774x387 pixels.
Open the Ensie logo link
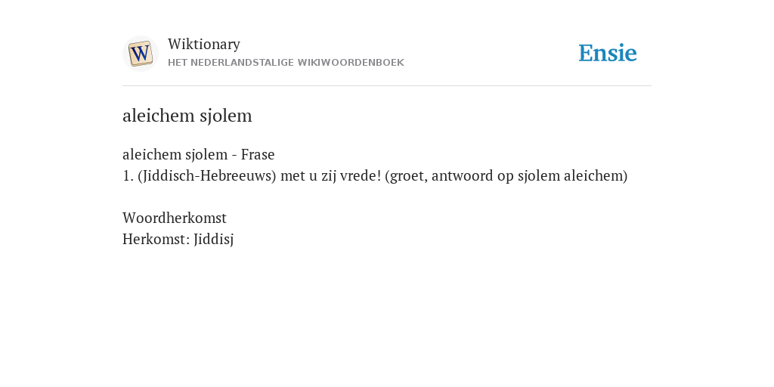(x=608, y=53)
